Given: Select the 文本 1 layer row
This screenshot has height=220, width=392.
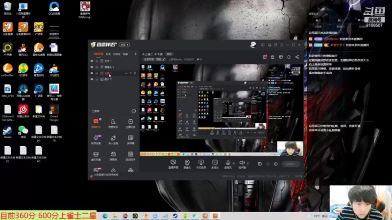Looking at the screenshot, I should 114,61.
